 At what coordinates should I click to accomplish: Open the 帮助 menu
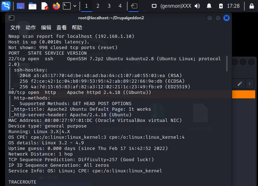(77, 28)
